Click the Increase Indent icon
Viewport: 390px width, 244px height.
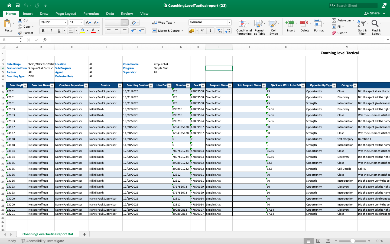(x=141, y=31)
